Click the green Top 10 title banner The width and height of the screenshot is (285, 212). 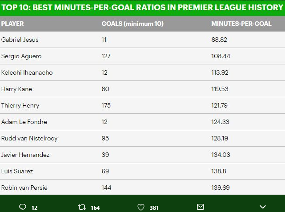[x=142, y=8]
